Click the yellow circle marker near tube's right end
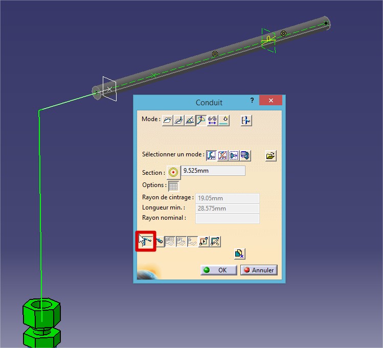The image size is (383, 348). coord(283,33)
